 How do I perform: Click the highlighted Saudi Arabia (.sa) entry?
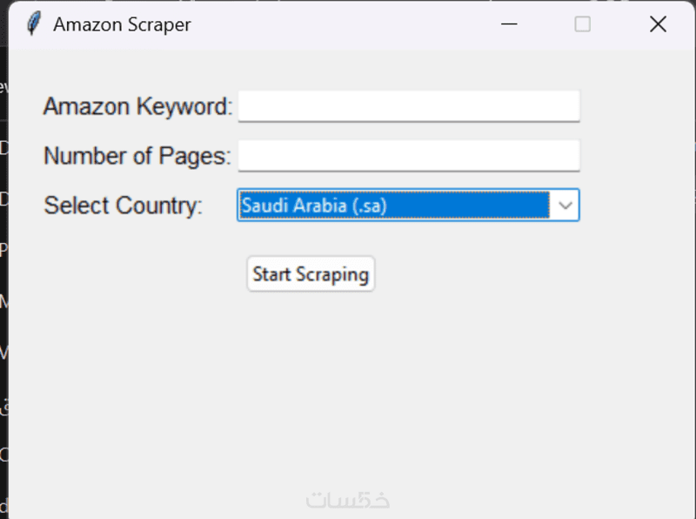pos(393,206)
